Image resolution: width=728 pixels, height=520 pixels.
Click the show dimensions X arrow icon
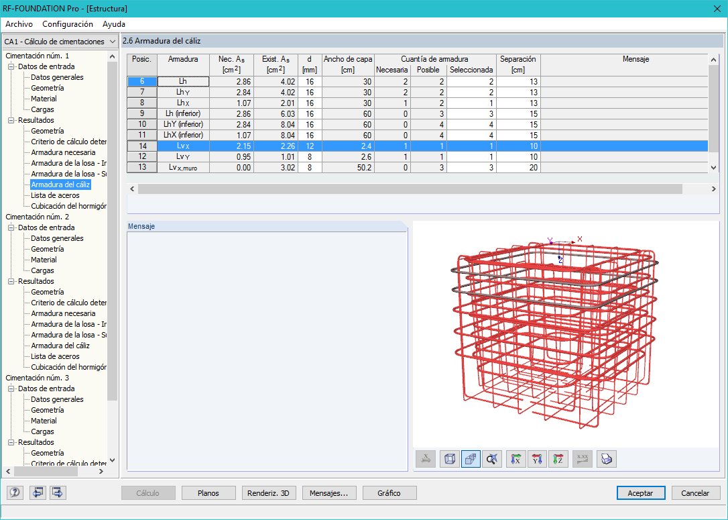click(426, 459)
